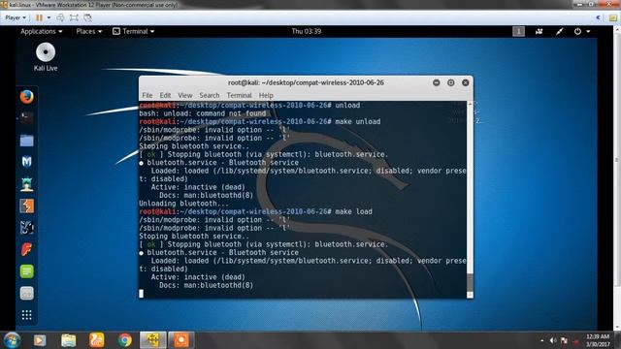Maximize the root@kali terminal window
This screenshot has height=349, width=621.
tap(450, 82)
